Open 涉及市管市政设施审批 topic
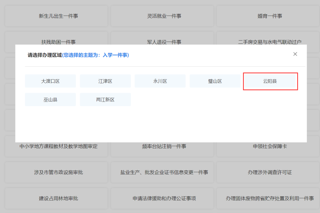The image size is (320, 213). coord(56,172)
